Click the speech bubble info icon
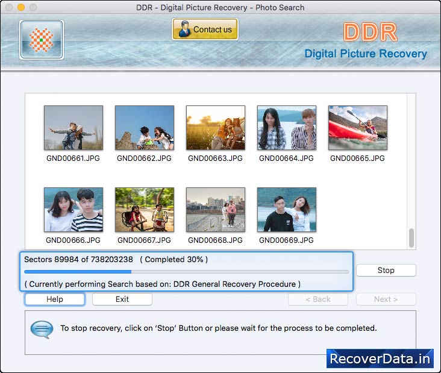 click(x=42, y=330)
